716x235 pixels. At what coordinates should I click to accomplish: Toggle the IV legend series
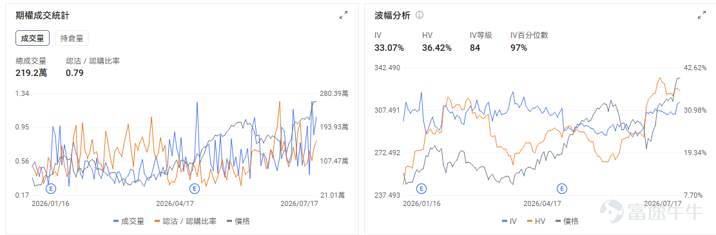[x=509, y=221]
